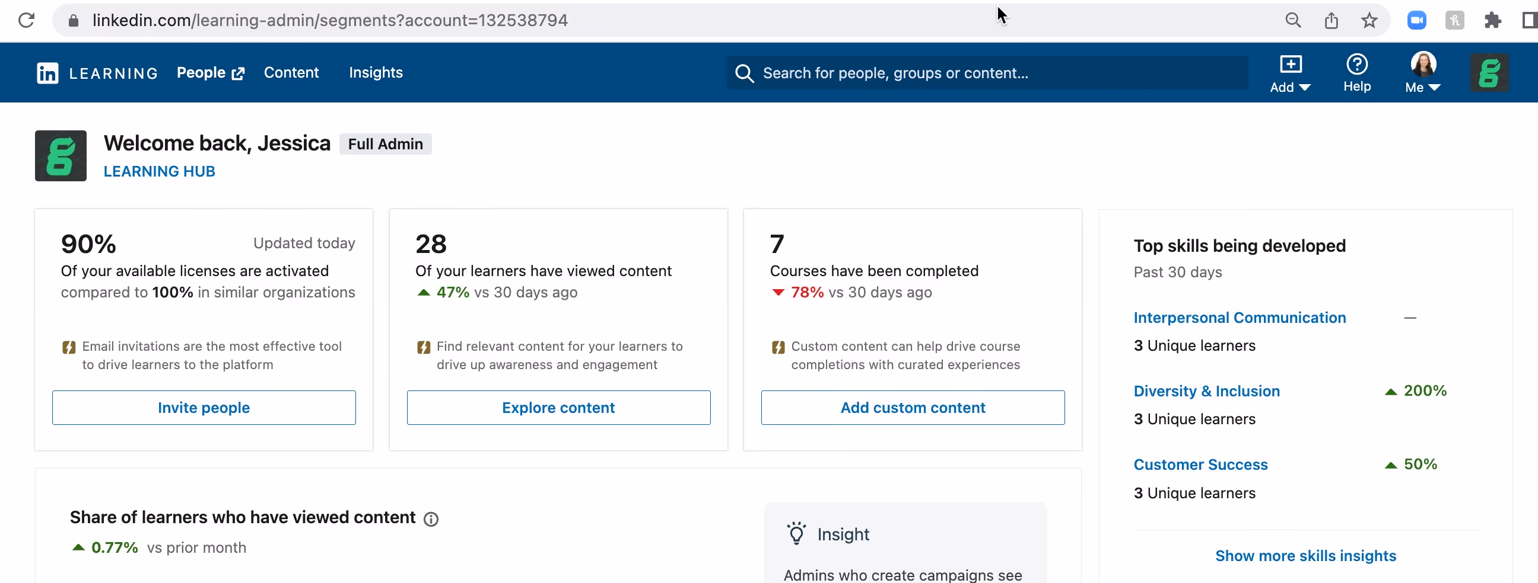Viewport: 1538px width, 583px height.
Task: Open the browser share icon
Action: (1331, 21)
